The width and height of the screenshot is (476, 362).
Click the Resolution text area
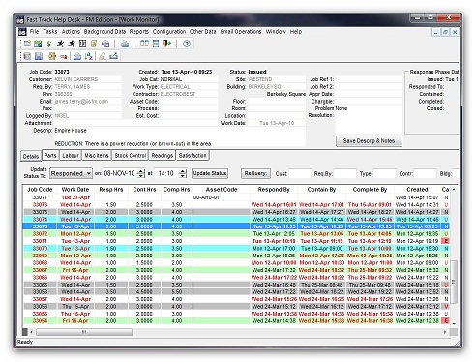pyautogui.click(x=369, y=123)
